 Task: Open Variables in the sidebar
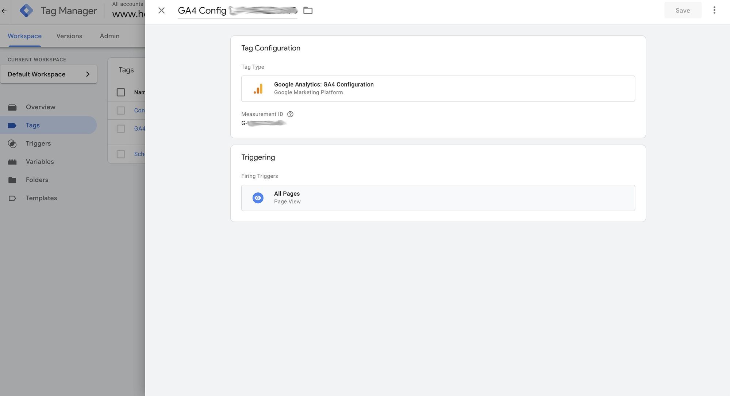click(x=48, y=162)
